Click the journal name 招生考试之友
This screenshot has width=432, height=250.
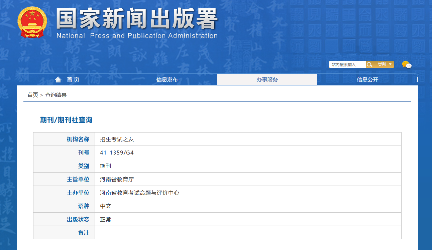point(117,139)
